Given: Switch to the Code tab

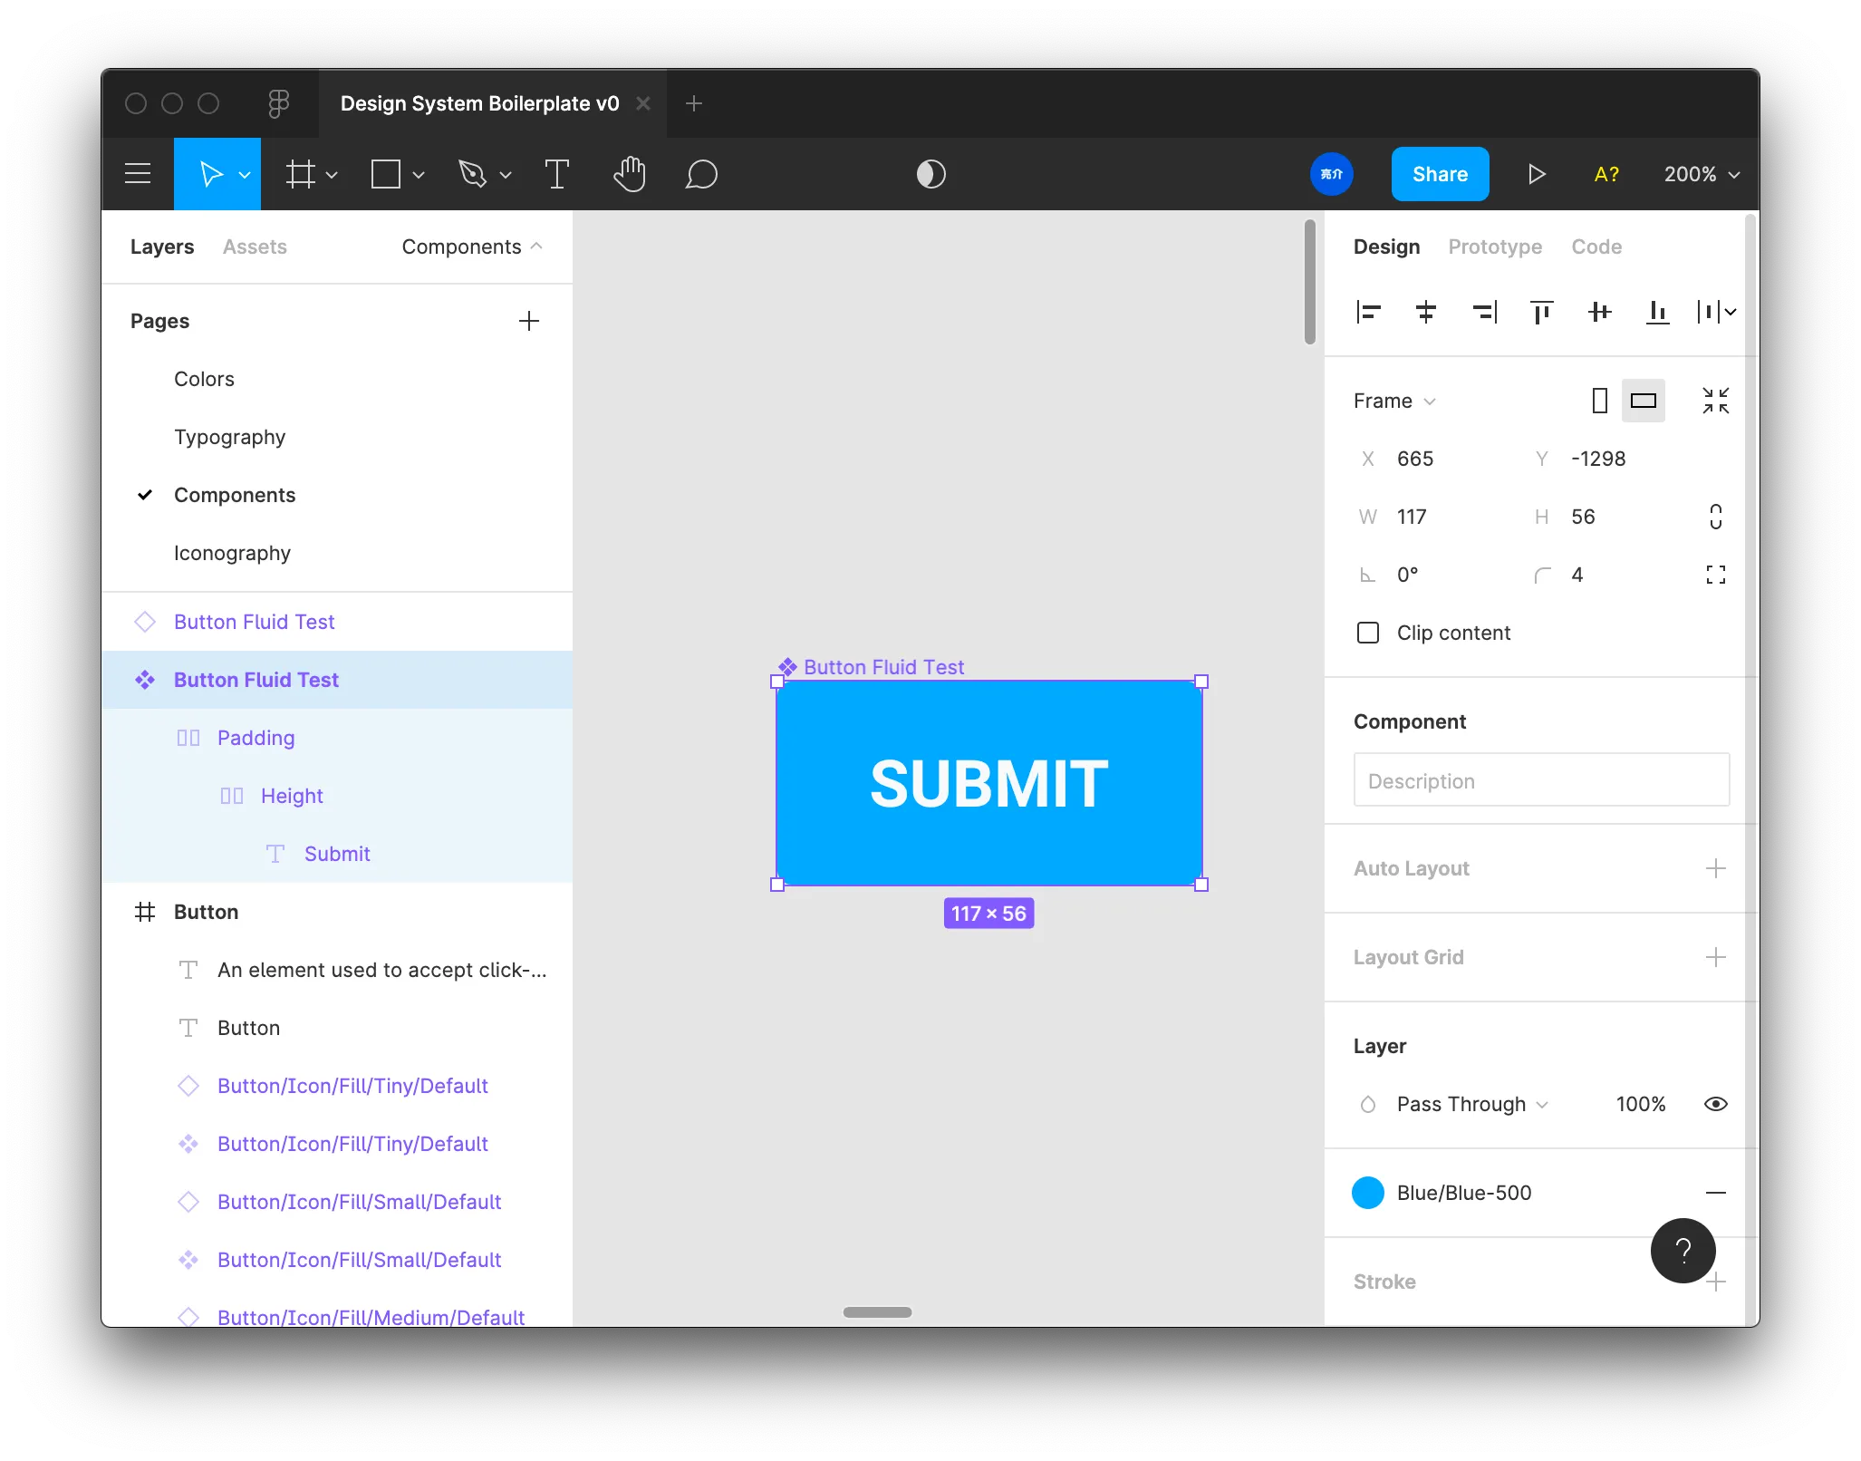Looking at the screenshot, I should click(1596, 247).
